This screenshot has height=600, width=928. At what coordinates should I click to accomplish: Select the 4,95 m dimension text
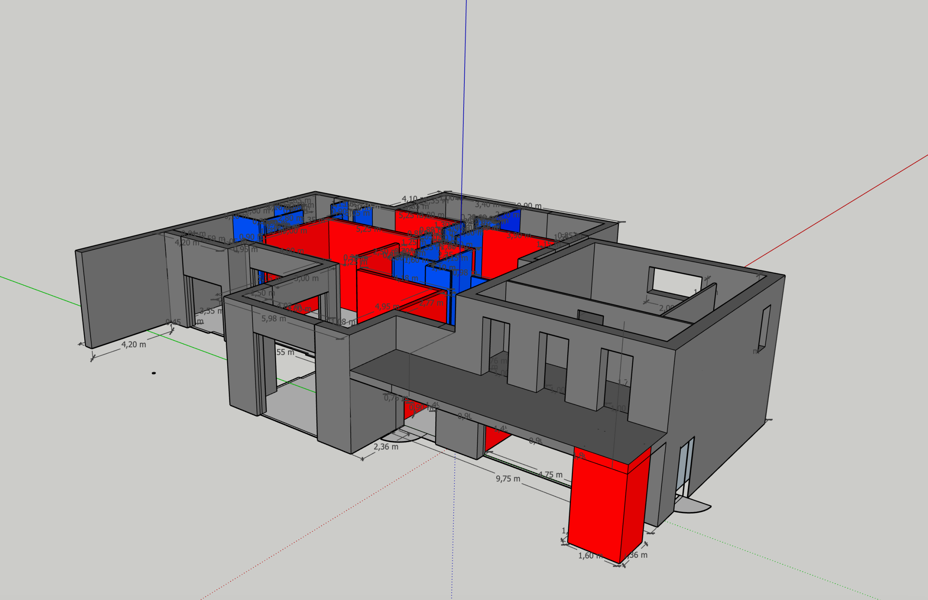pyautogui.click(x=387, y=306)
